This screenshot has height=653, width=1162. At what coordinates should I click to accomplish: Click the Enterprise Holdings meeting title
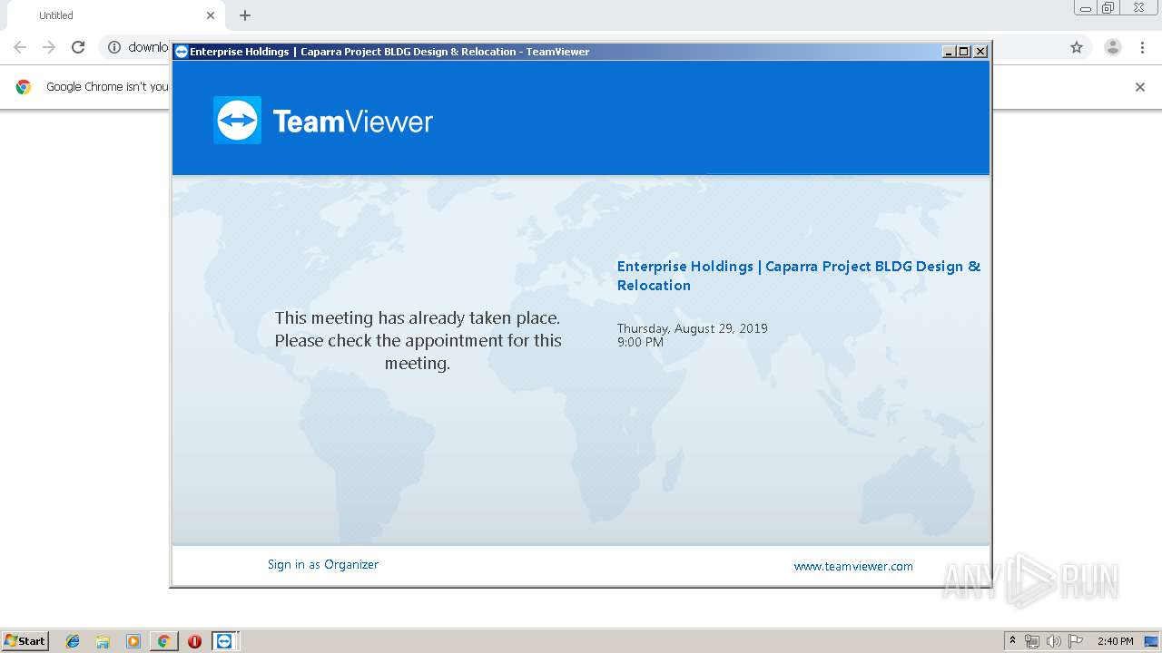(799, 276)
